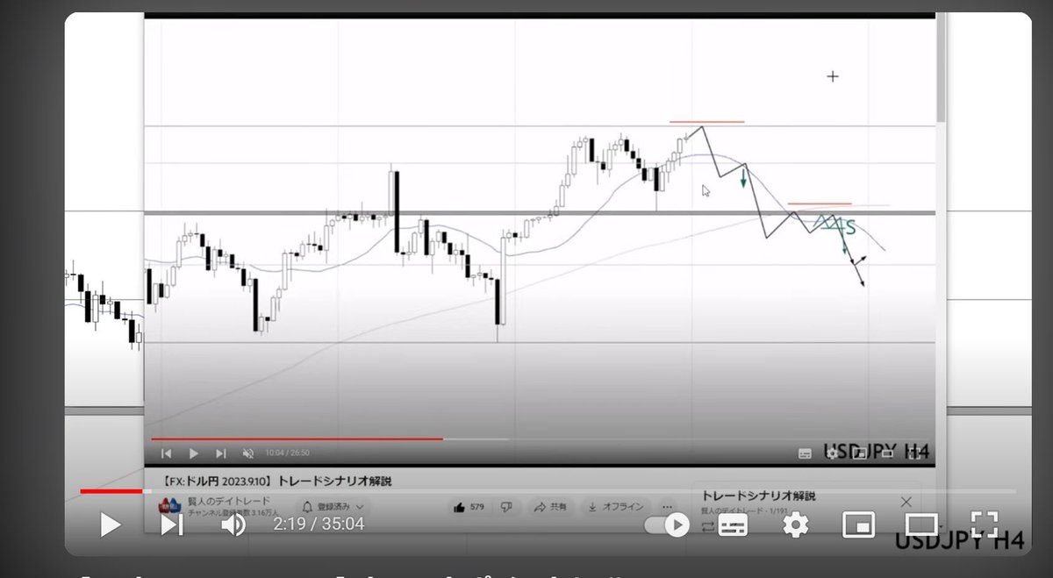The image size is (1053, 578).
Task: Enter fullscreen in main player
Action: click(x=984, y=524)
